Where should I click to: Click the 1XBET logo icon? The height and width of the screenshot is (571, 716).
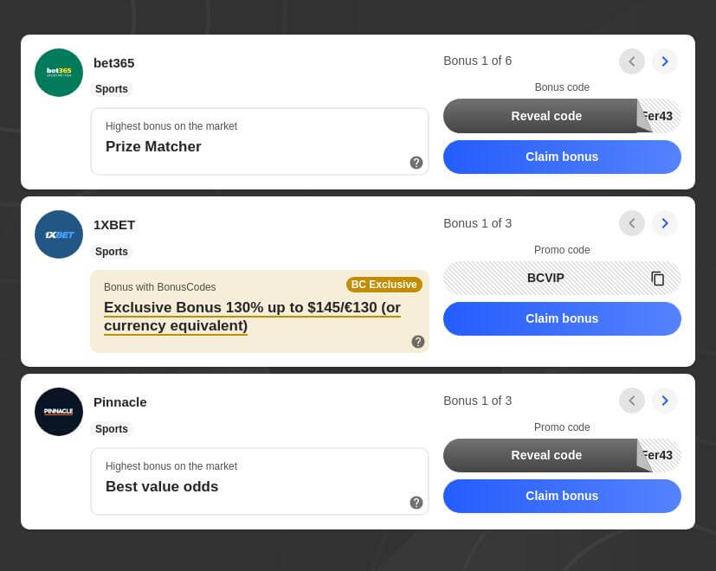click(59, 234)
